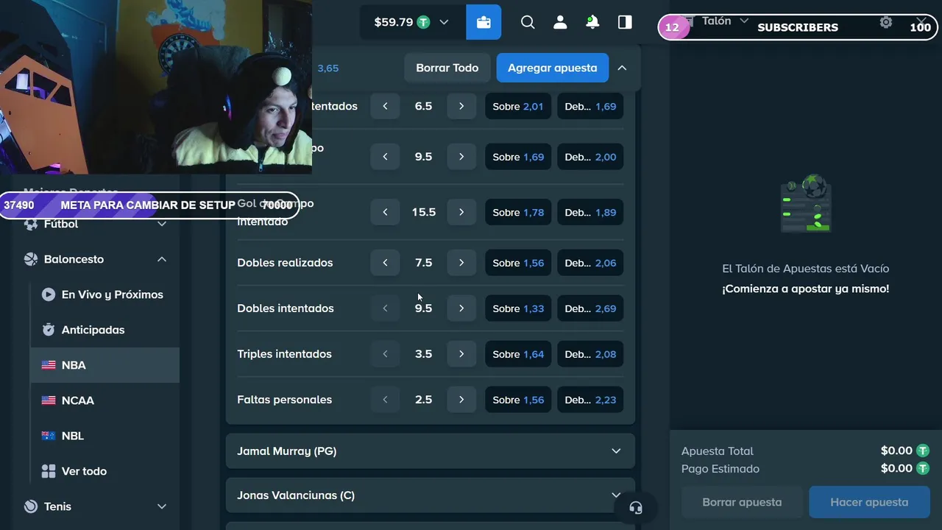Open Ver todo basketball leagues
The height and width of the screenshot is (530, 942).
click(x=105, y=471)
